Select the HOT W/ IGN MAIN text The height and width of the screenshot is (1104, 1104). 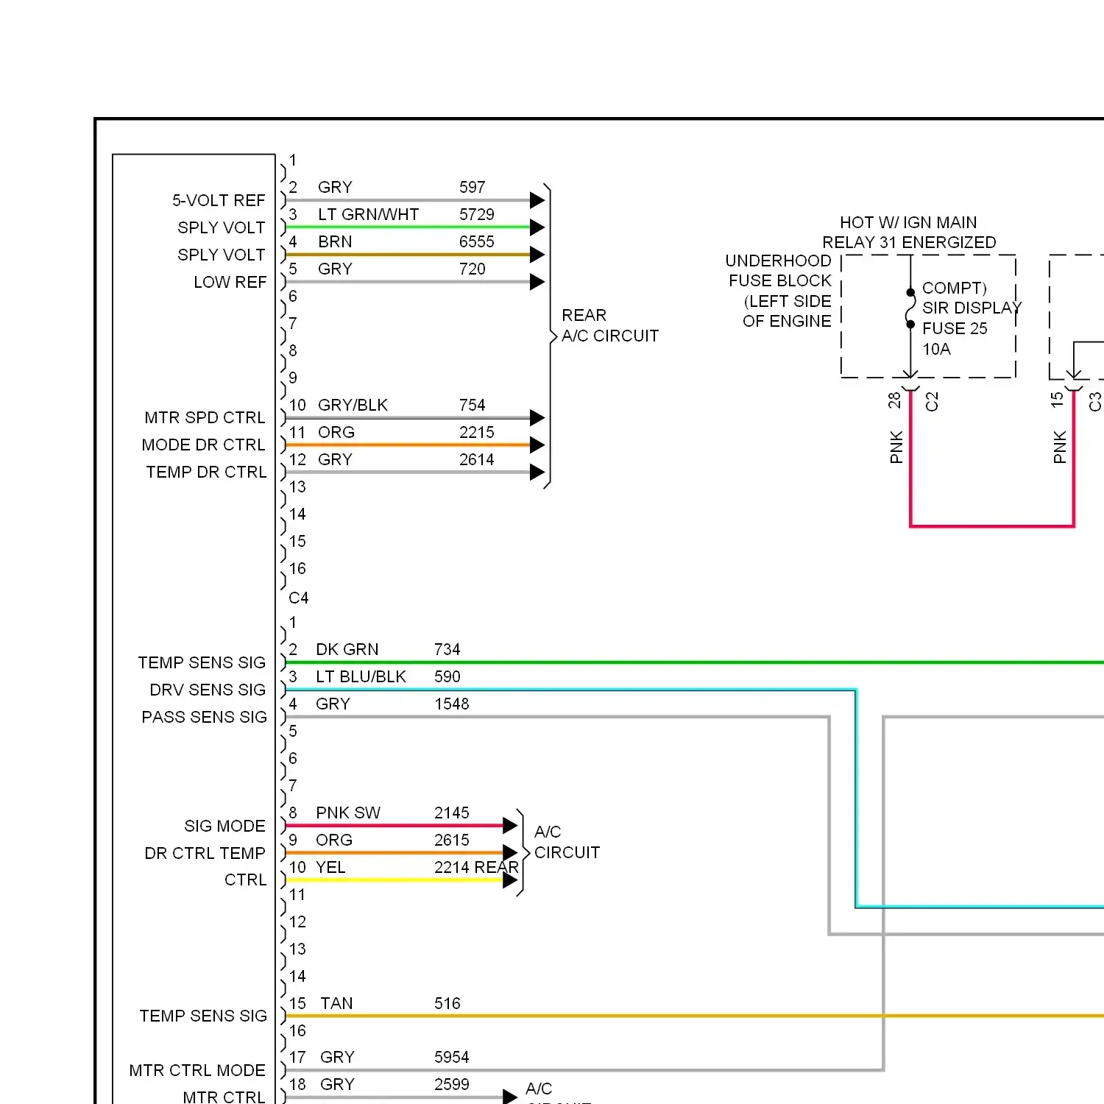point(908,223)
